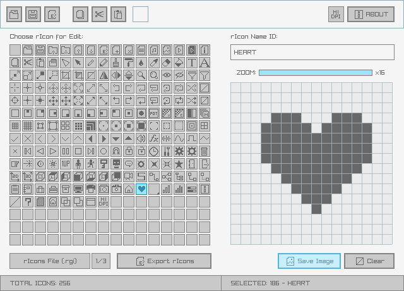Select the eyedropper color picker icon
Image resolution: width=404 pixels, height=291 pixels.
click(x=154, y=63)
